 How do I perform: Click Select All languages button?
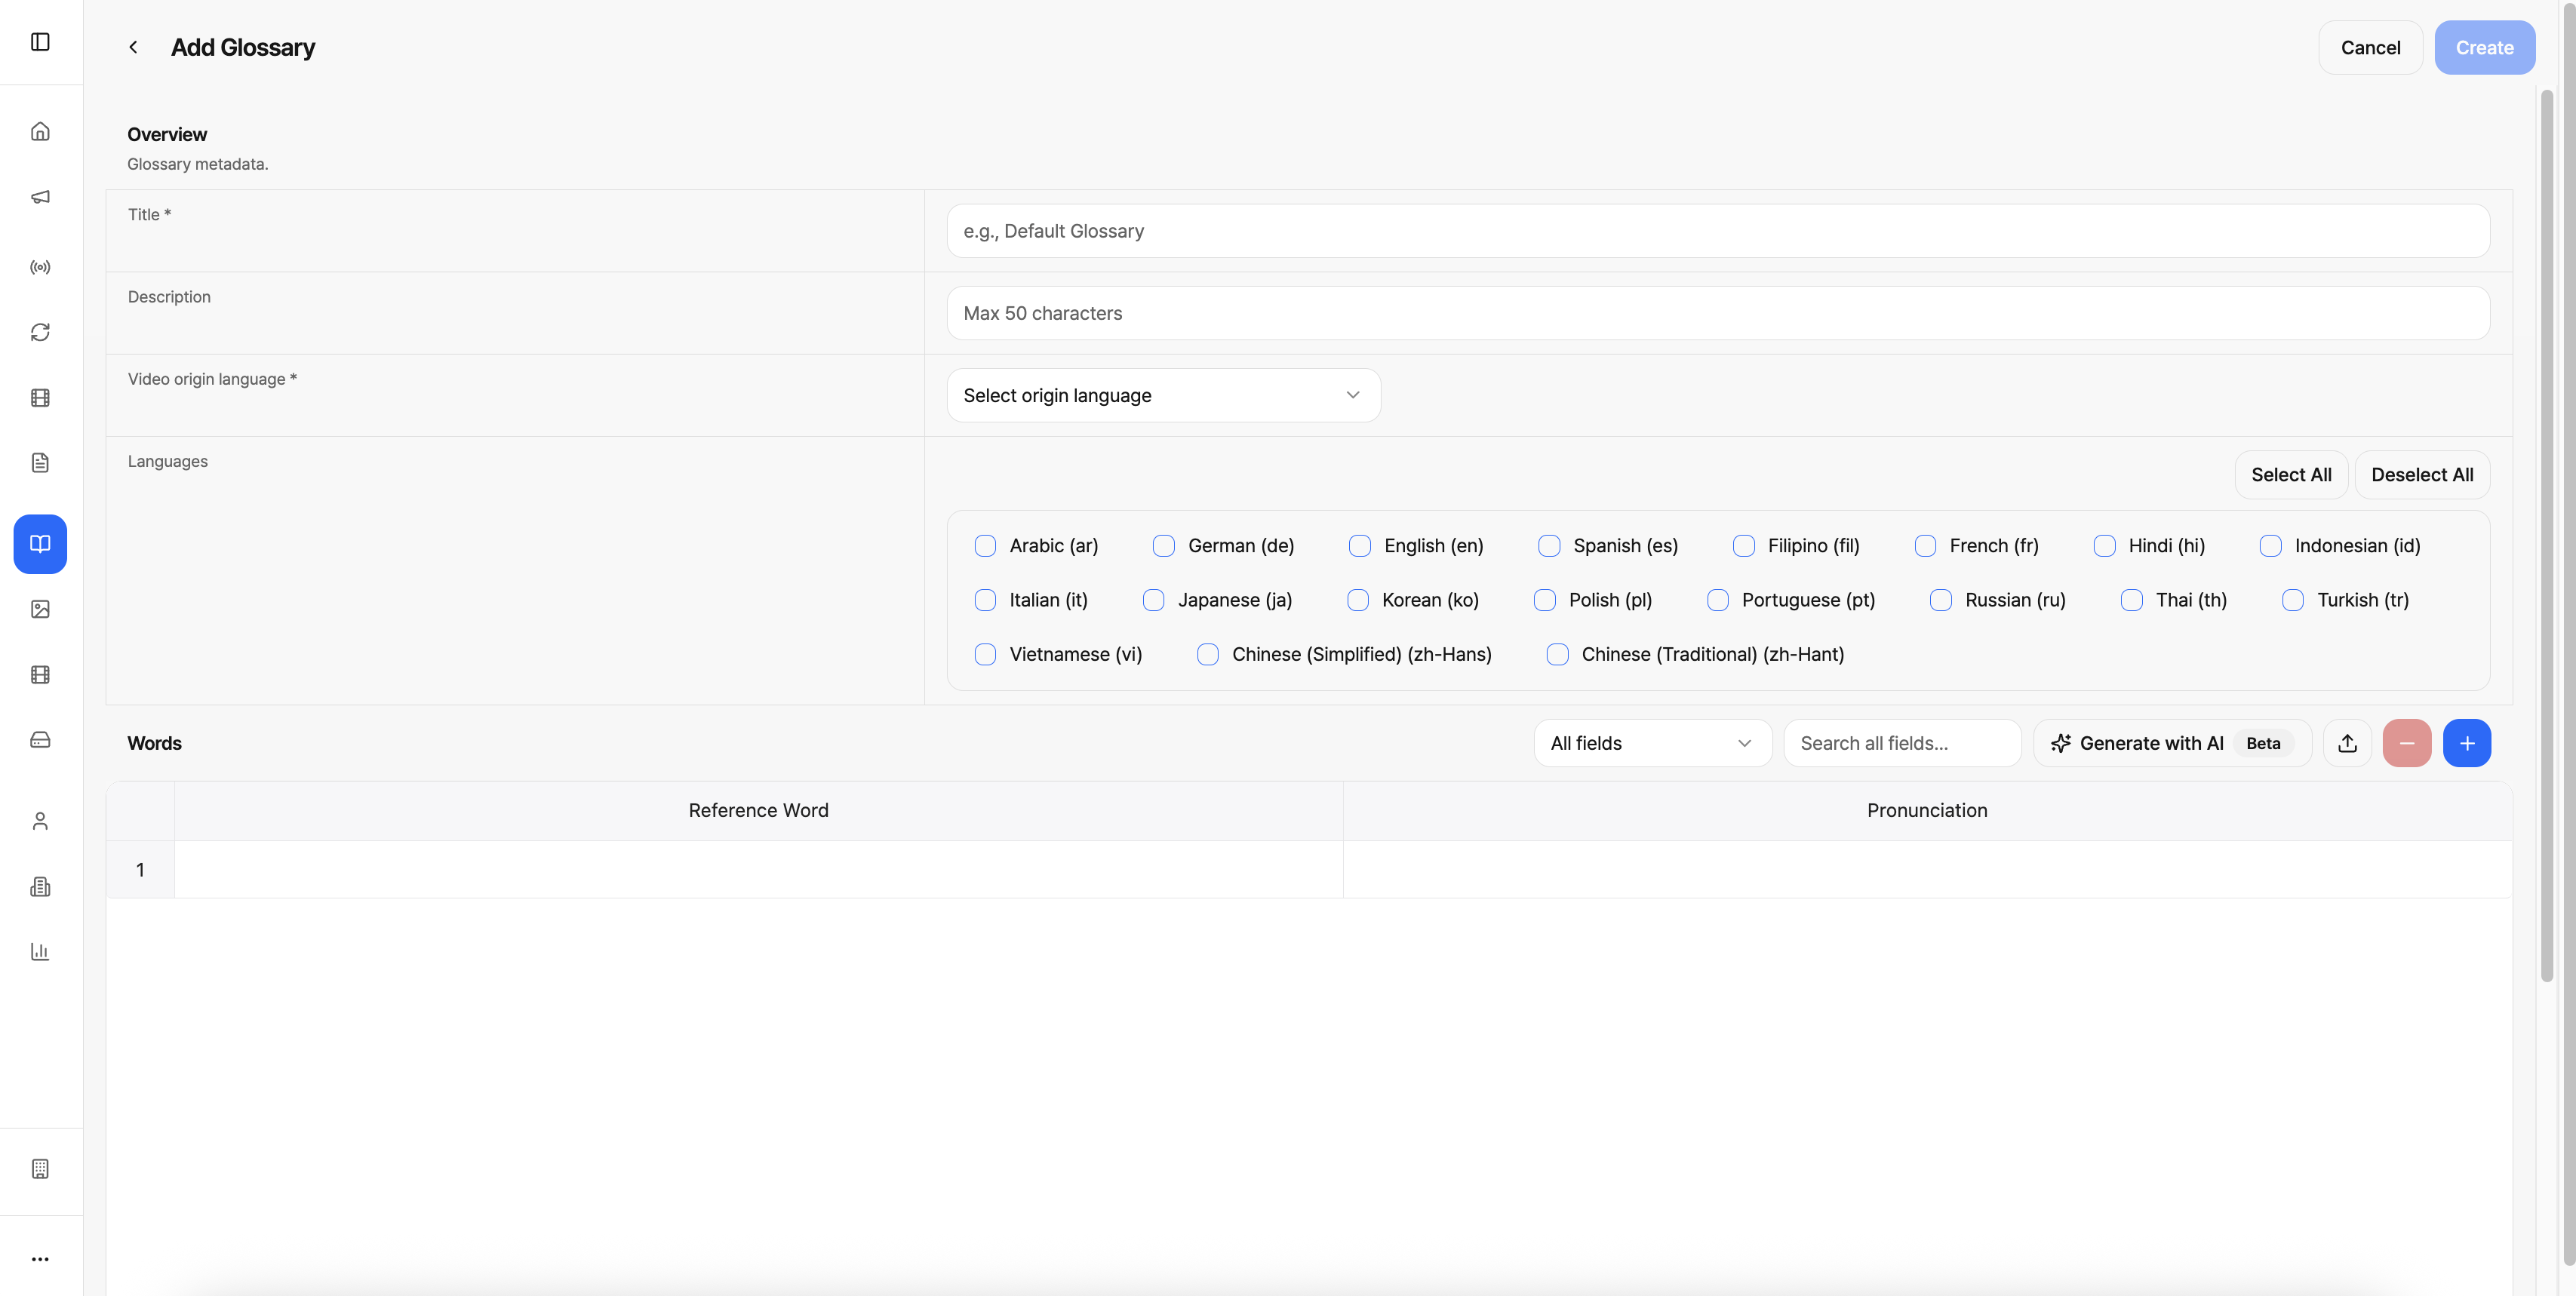point(2291,475)
